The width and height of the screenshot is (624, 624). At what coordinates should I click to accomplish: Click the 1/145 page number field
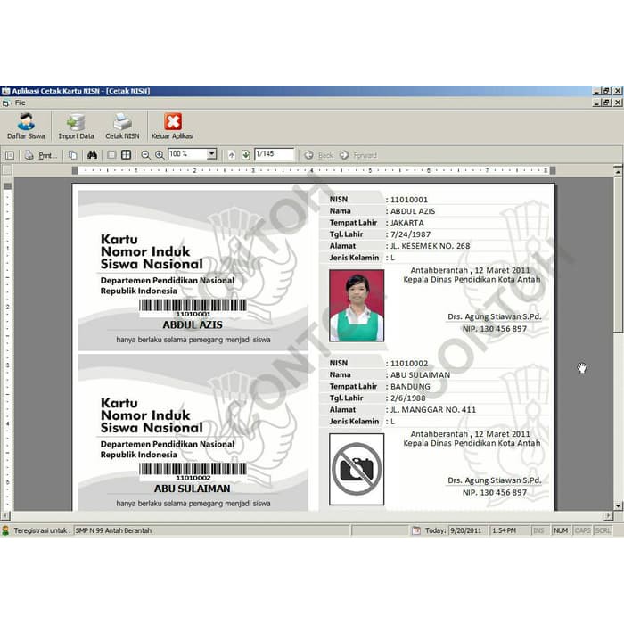(274, 154)
